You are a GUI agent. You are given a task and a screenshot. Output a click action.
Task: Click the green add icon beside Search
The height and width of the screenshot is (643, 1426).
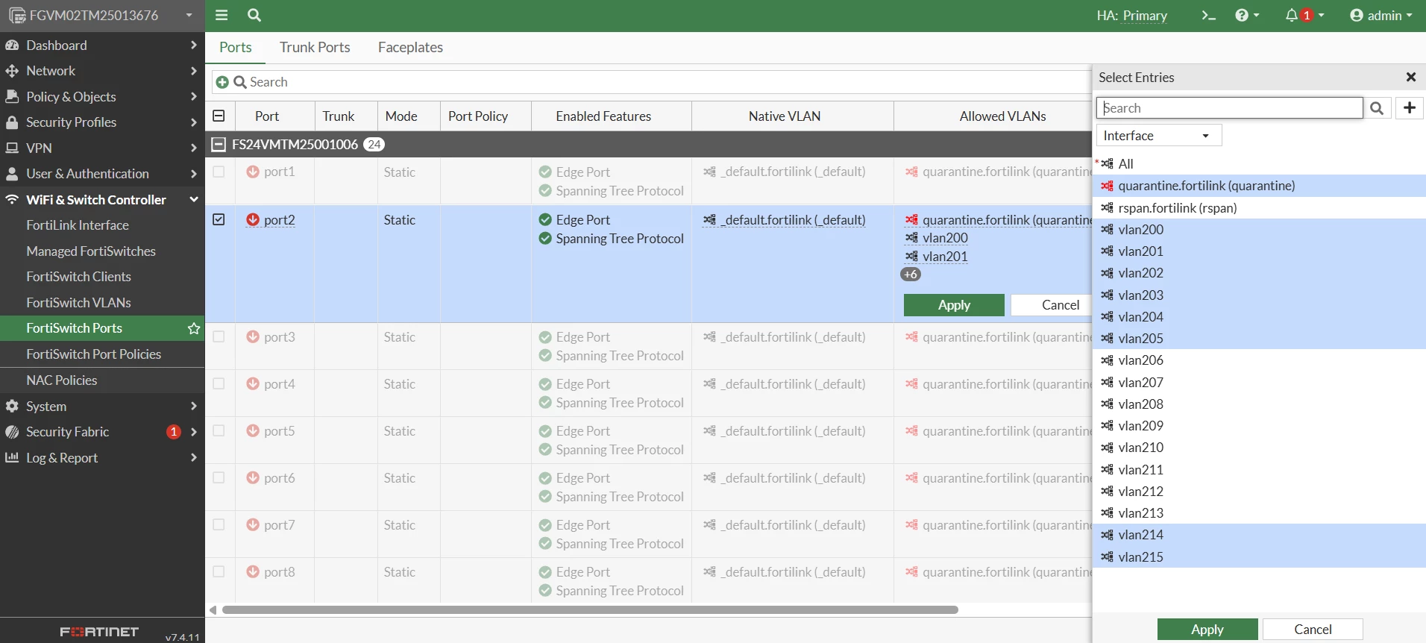tap(222, 82)
